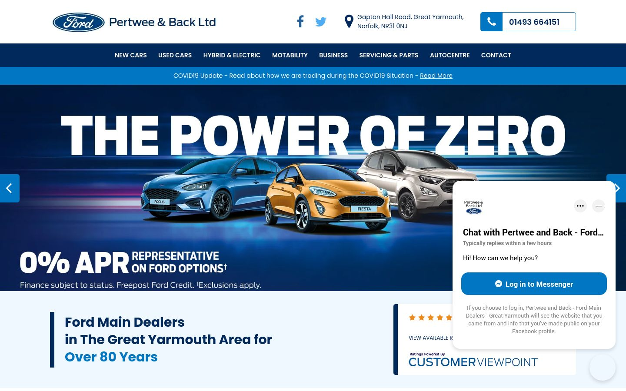Image resolution: width=626 pixels, height=391 pixels.
Task: Go to previous slide with left arrow
Action: click(x=10, y=188)
